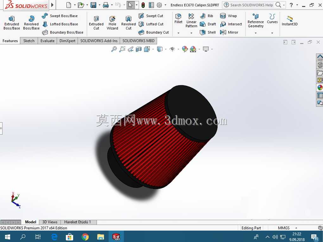Switch to the Features tab

click(10, 41)
